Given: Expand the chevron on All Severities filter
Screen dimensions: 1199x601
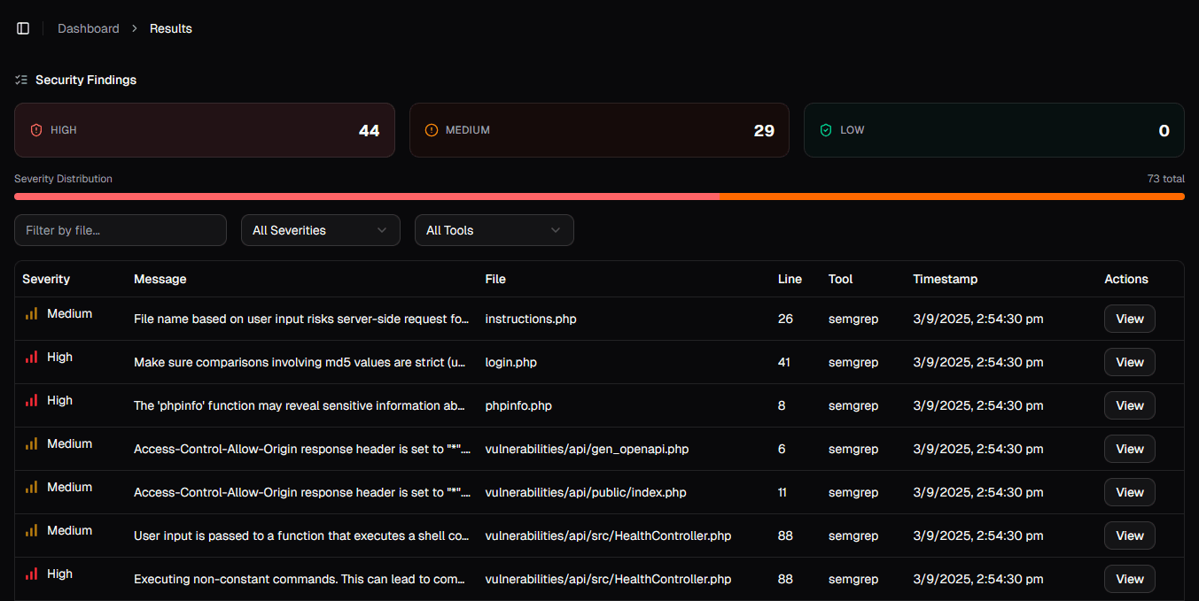Looking at the screenshot, I should pos(383,229).
